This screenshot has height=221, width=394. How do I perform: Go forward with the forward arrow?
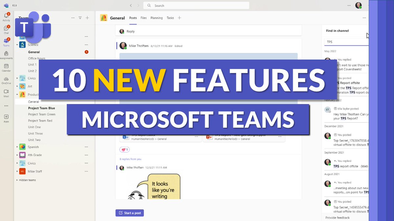pos(138,6)
